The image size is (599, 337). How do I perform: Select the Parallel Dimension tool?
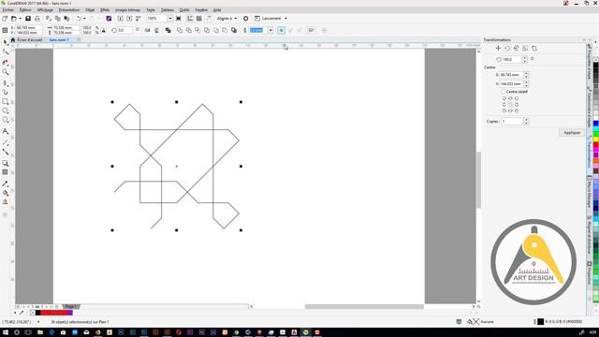coord(6,142)
